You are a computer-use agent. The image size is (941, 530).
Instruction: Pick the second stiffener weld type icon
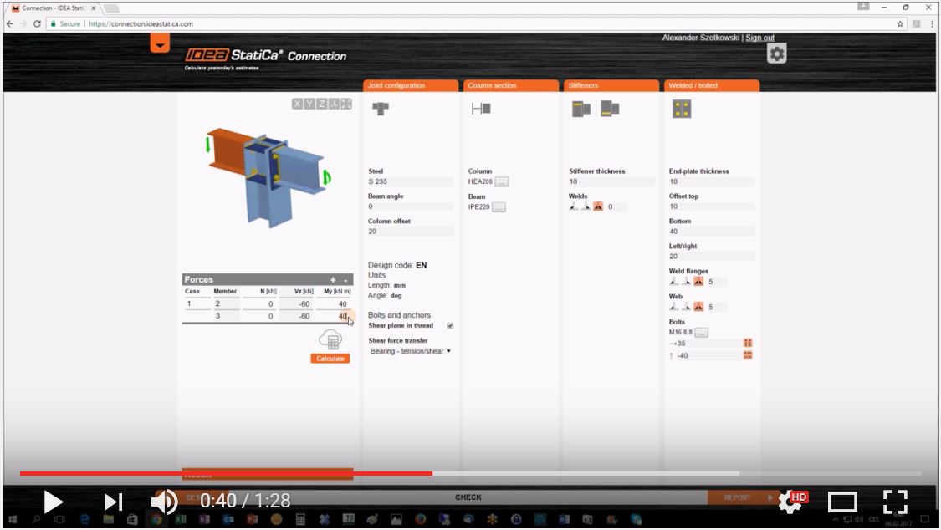[x=586, y=206]
